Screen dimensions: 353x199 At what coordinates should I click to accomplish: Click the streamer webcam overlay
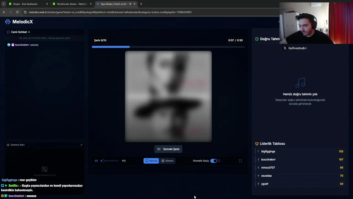click(x=316, y=23)
